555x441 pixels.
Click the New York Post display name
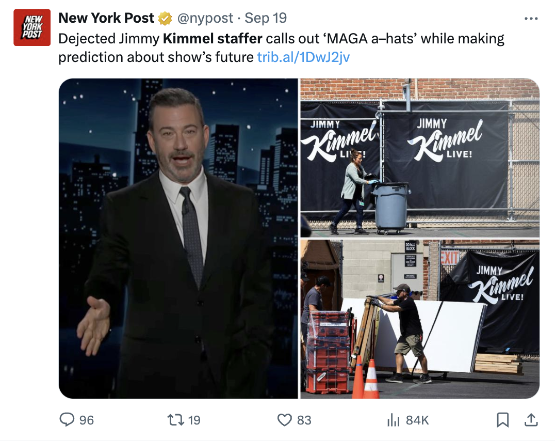tap(106, 18)
